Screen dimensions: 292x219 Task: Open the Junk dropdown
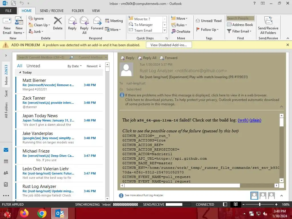(36, 31)
